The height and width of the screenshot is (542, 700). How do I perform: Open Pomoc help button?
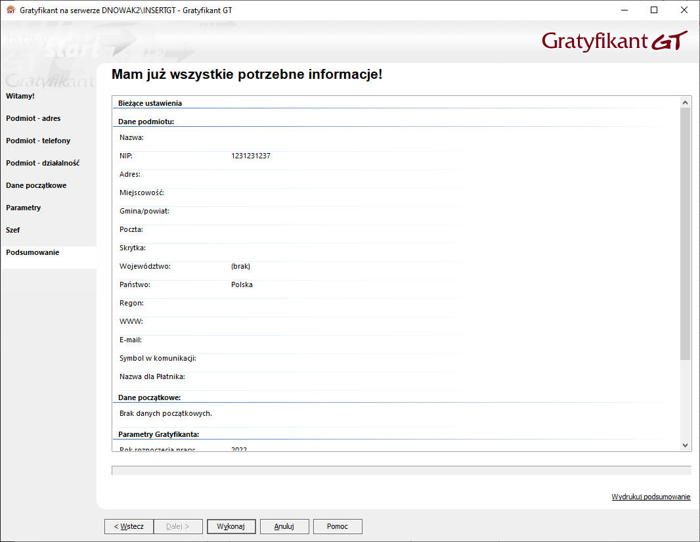337,526
